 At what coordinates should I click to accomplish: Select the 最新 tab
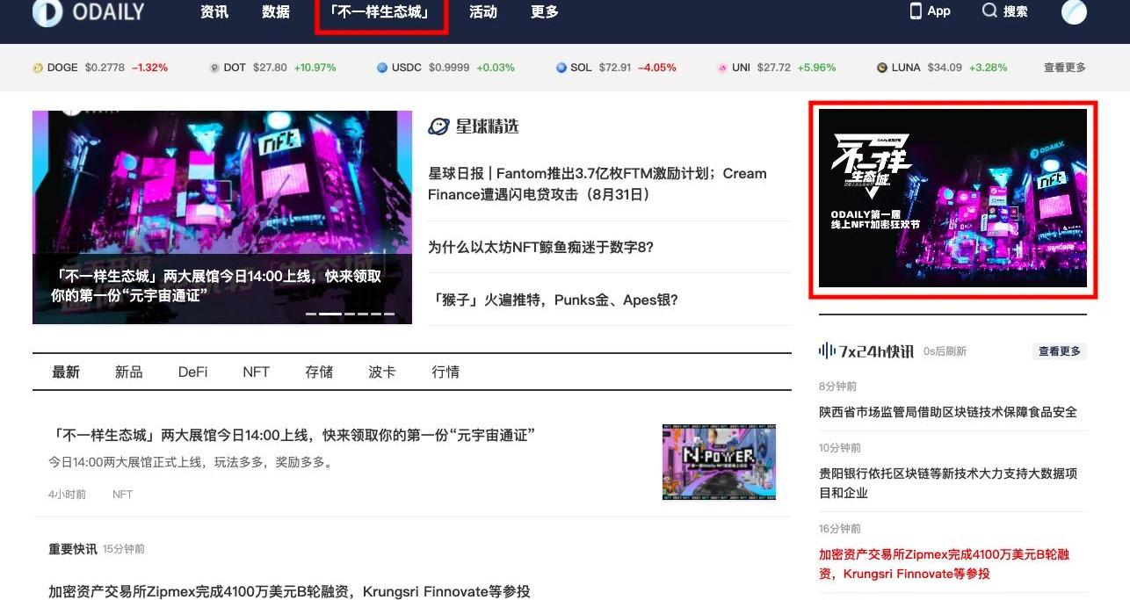tap(66, 372)
